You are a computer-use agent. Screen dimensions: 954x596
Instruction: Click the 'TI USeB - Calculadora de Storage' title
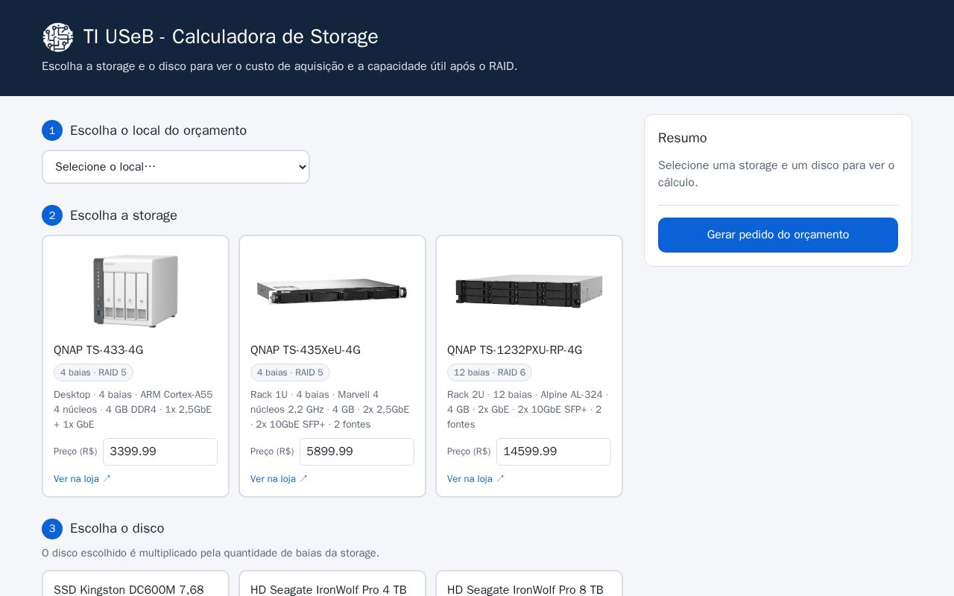click(x=231, y=37)
